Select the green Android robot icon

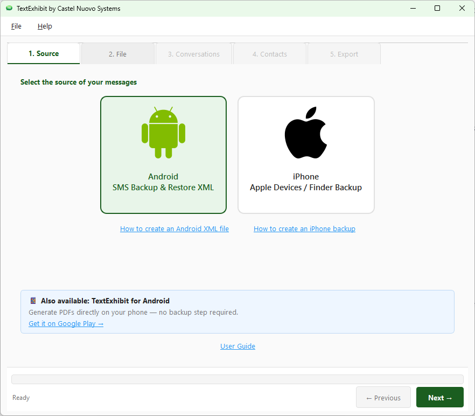click(x=163, y=133)
